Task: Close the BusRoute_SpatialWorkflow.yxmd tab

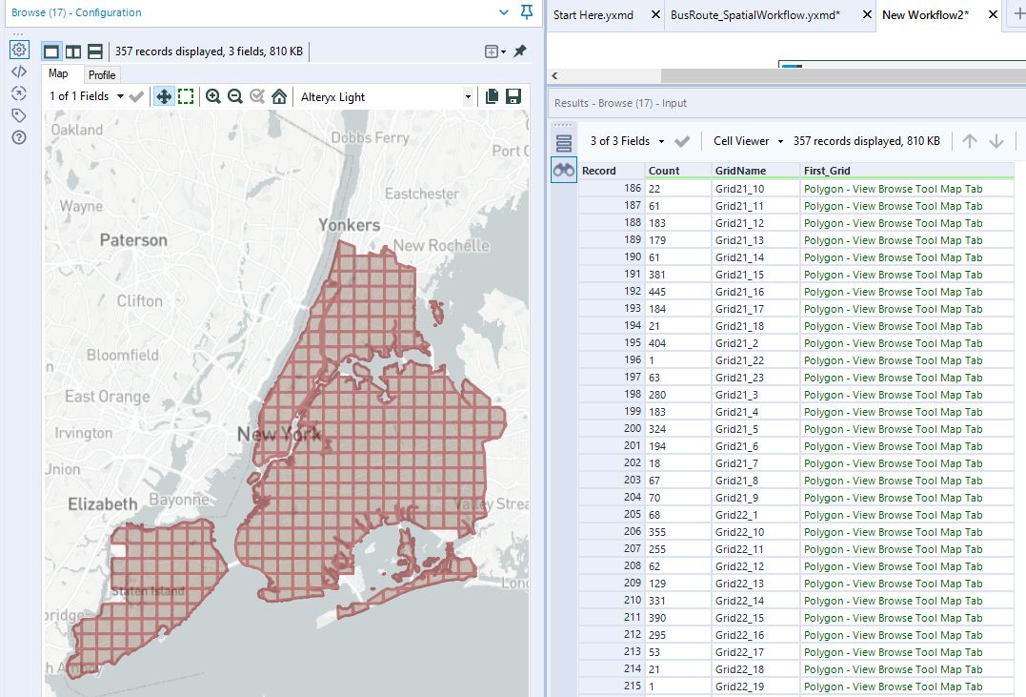Action: (867, 14)
